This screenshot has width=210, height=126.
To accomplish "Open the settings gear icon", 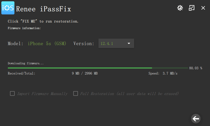I will [180, 8].
